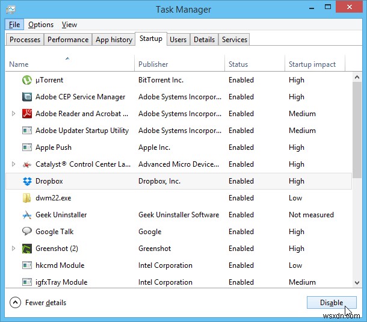Sort by the Publisher column header
Screen dimensions: 367x322
pyautogui.click(x=179, y=63)
